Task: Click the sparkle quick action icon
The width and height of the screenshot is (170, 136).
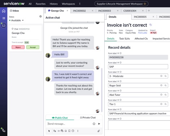Action: 49,131
